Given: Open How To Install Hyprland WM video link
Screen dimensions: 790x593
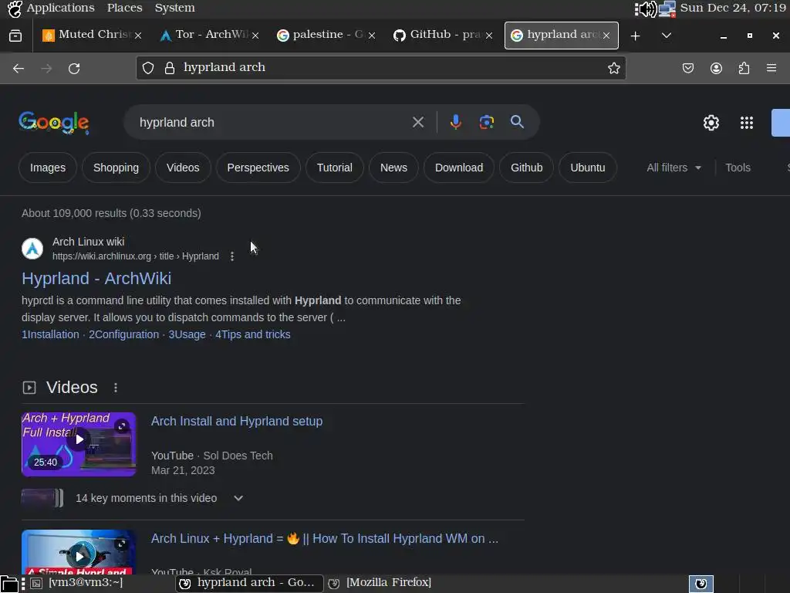Looking at the screenshot, I should tap(325, 538).
